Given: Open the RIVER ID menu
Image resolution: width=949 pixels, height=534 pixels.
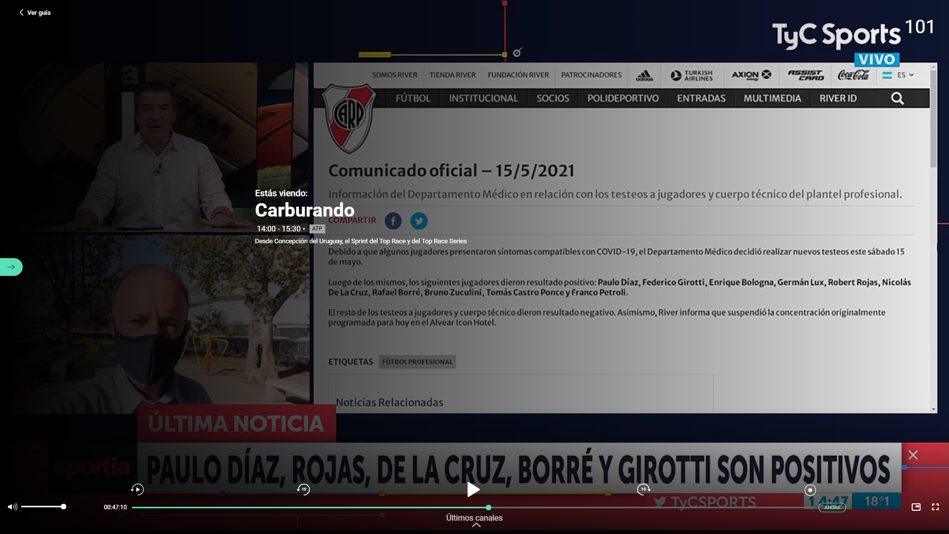Looking at the screenshot, I should 838,98.
